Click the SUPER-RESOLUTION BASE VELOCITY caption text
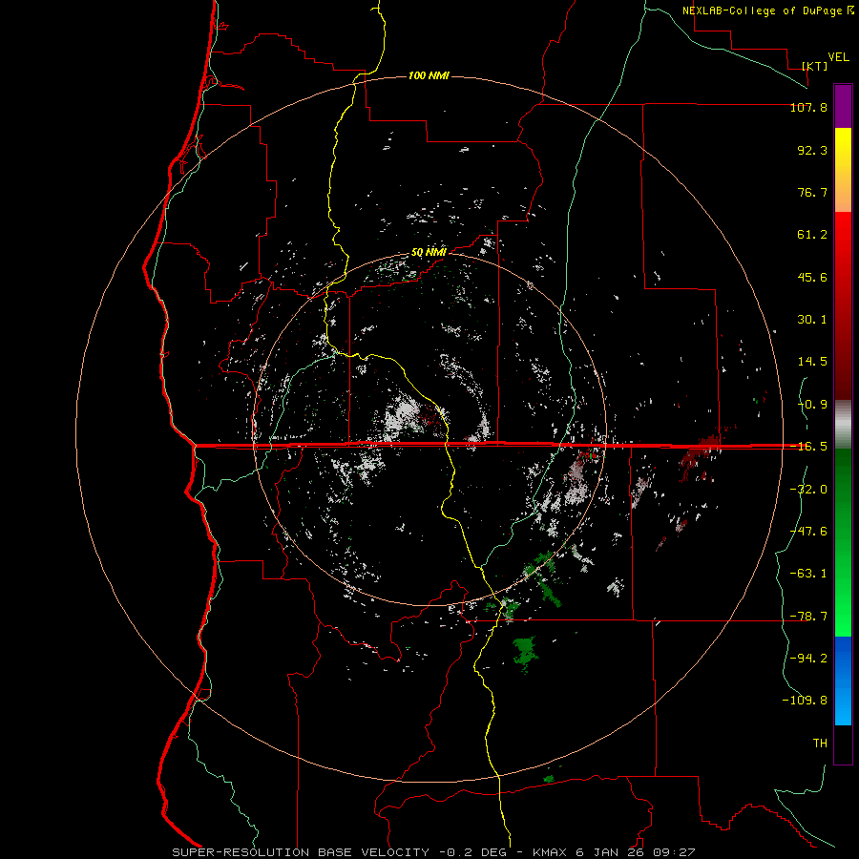The width and height of the screenshot is (859, 859). pos(301,852)
